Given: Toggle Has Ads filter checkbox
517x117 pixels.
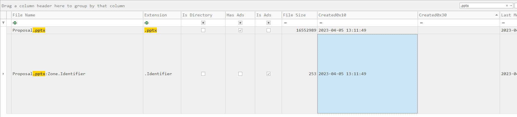Looking at the screenshot, I should [240, 23].
